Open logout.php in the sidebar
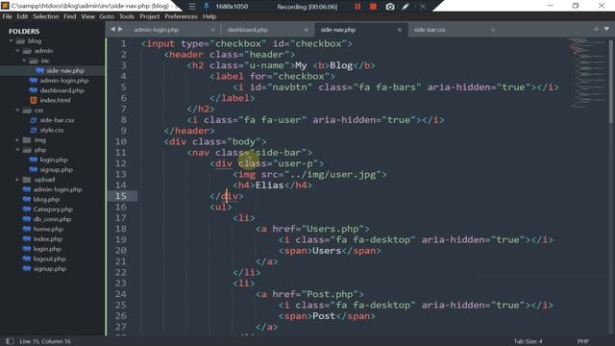The image size is (615, 346). point(49,259)
